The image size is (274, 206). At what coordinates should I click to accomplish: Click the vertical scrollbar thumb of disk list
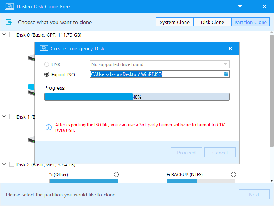(x=271, y=91)
